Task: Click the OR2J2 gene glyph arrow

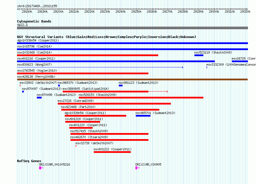Action: (x=137, y=168)
